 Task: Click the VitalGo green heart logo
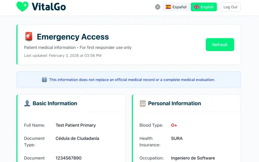22,6
